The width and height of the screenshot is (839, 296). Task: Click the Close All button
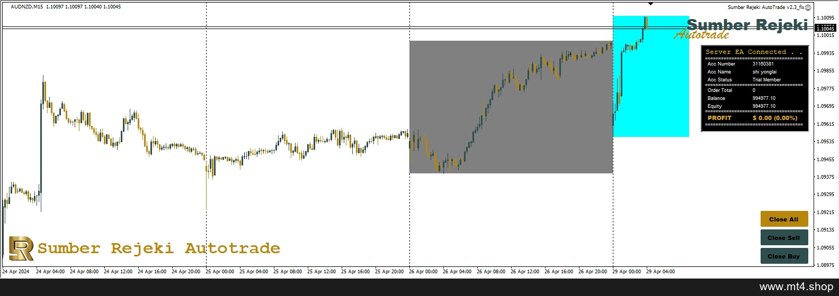tap(784, 219)
